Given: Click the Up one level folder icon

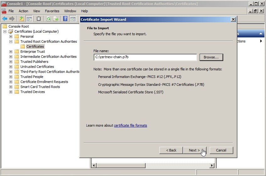Looking at the screenshot, I should (x=22, y=19).
